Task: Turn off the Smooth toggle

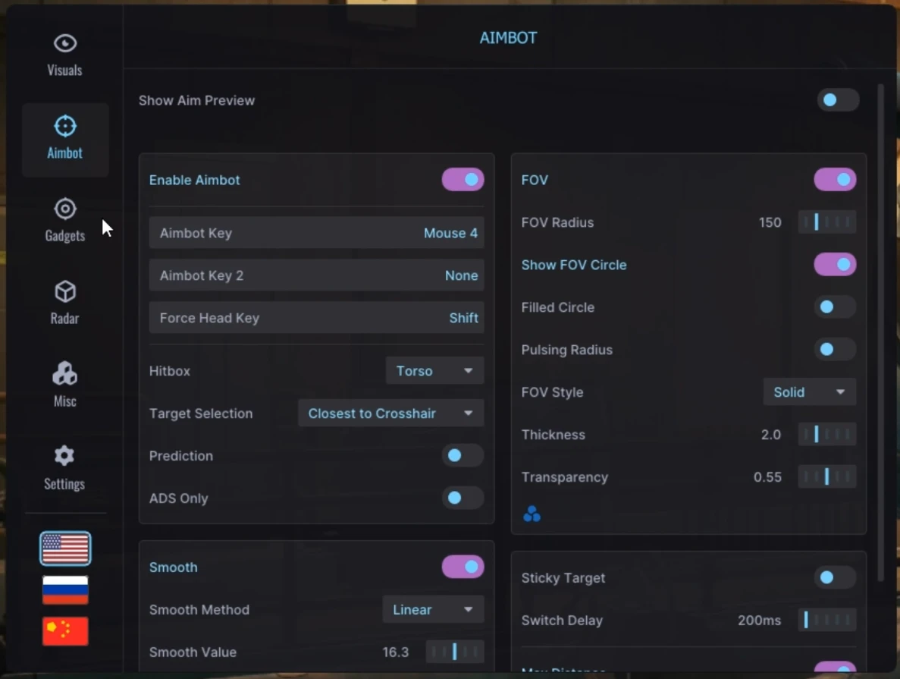Action: (x=463, y=567)
